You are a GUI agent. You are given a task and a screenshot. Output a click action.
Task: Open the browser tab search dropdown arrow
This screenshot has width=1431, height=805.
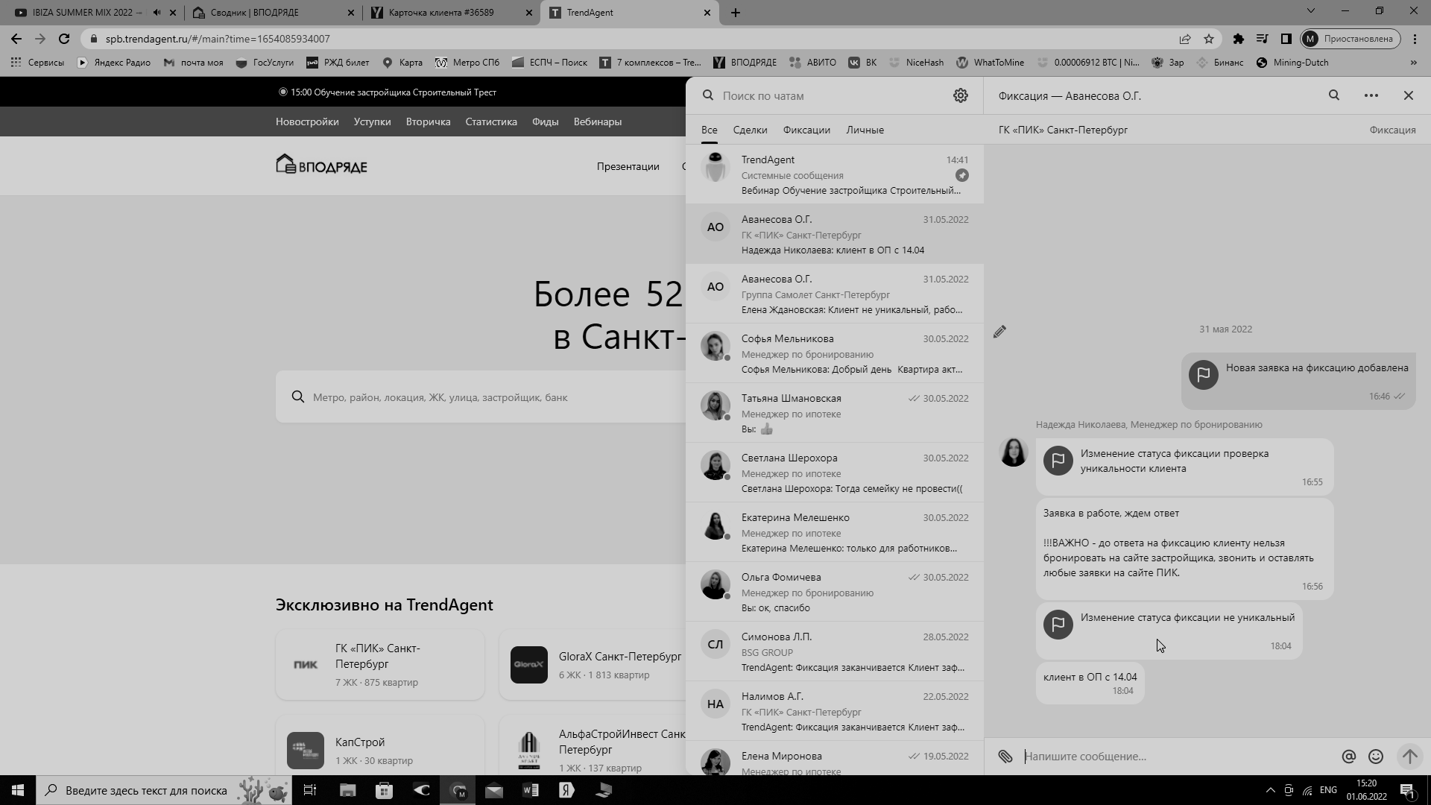click(x=1310, y=11)
